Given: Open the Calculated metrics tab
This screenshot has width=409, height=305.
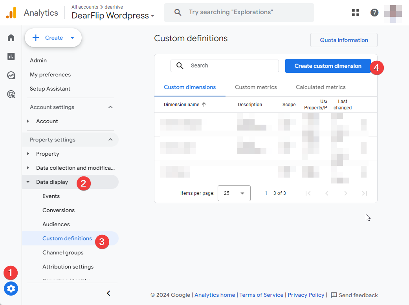Looking at the screenshot, I should tap(321, 87).
